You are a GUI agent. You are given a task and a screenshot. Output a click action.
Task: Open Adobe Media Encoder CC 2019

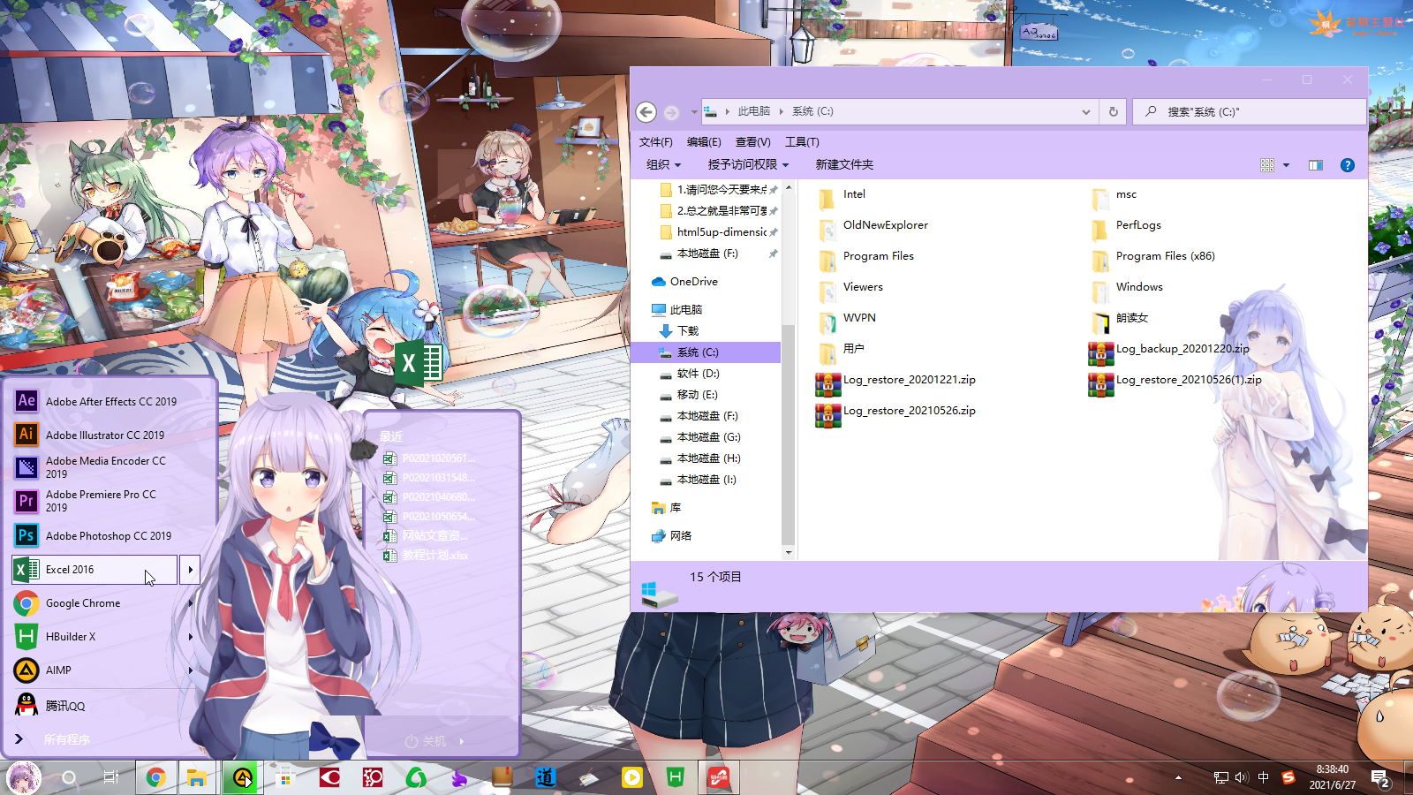[x=105, y=467]
